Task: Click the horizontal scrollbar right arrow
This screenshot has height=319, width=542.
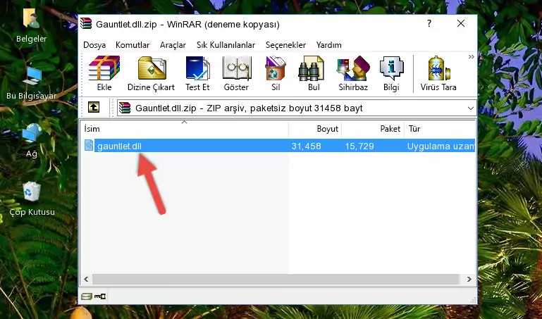Action: coord(469,279)
